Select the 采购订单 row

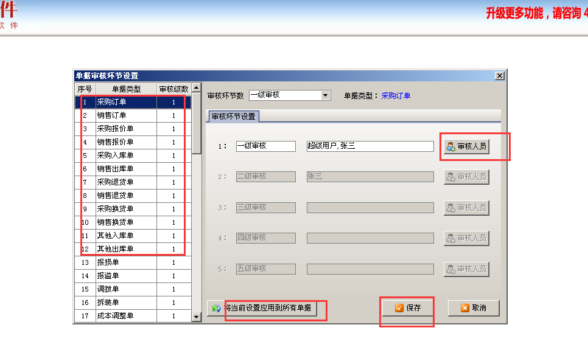click(133, 102)
